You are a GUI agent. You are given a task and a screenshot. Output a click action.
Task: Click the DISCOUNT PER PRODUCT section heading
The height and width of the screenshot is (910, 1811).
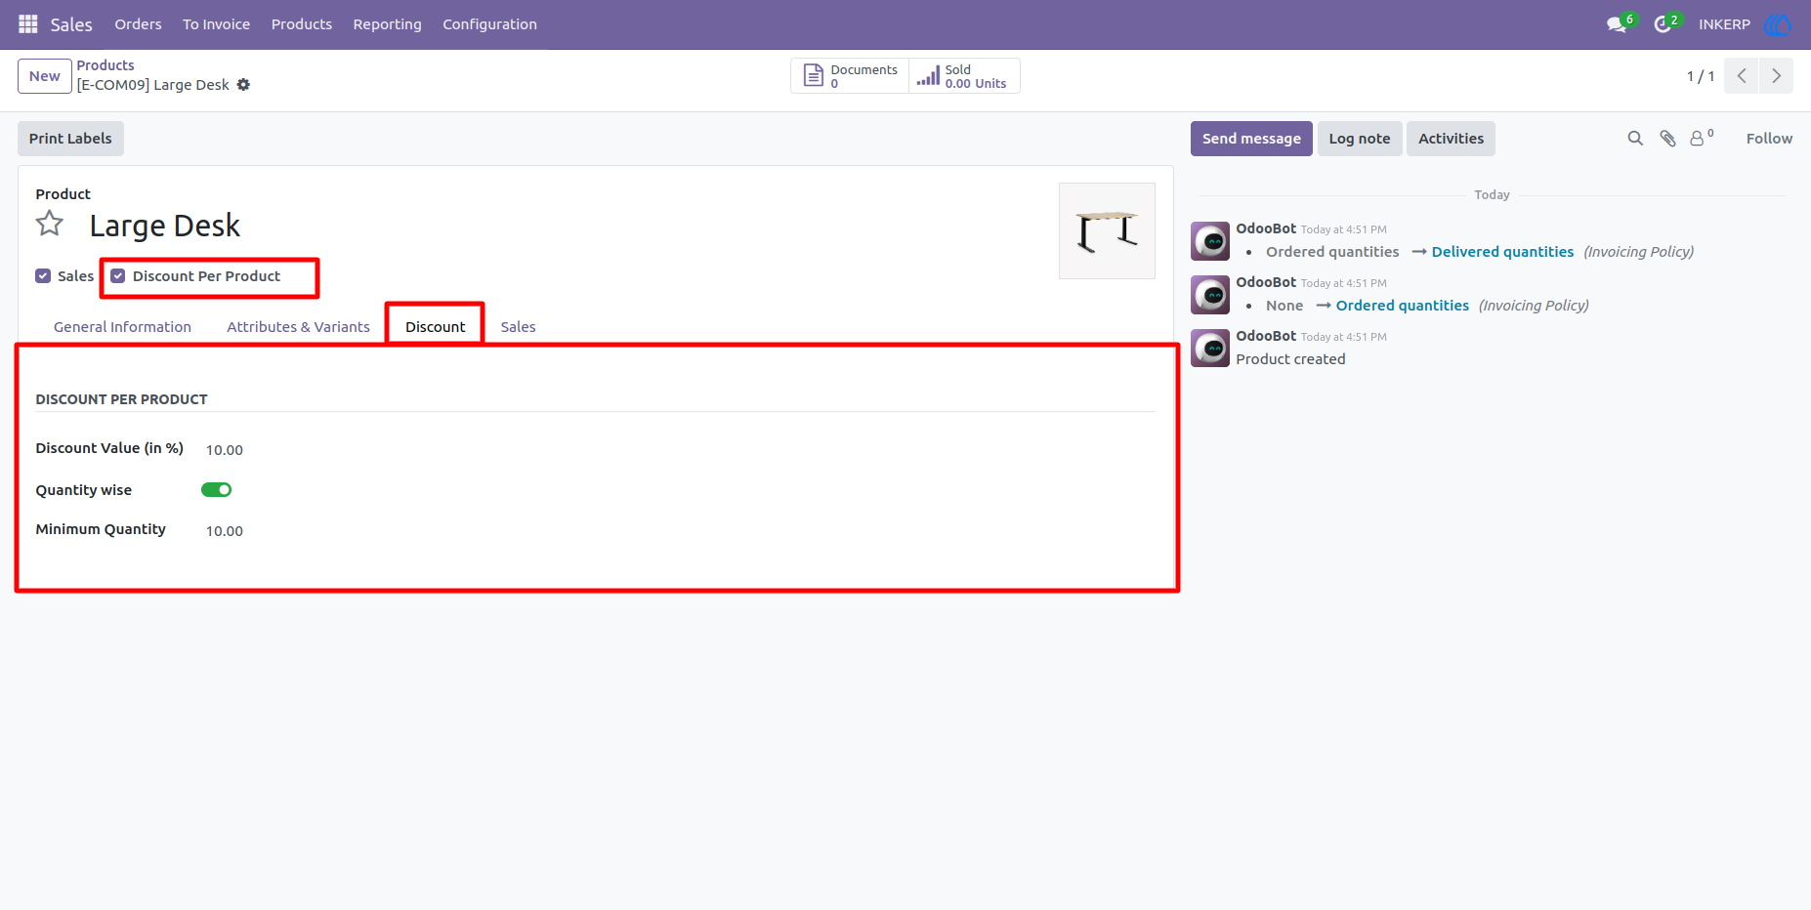(x=121, y=399)
